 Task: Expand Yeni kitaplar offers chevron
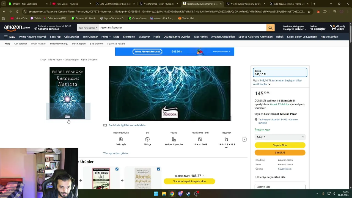[x=269, y=84]
